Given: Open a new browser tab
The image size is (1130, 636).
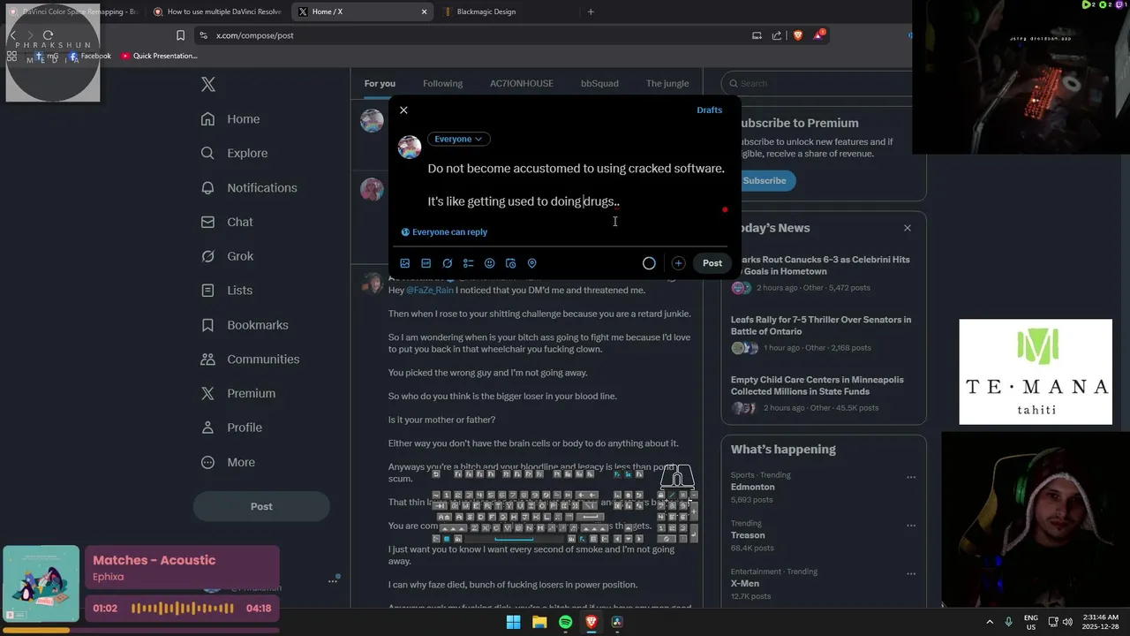Looking at the screenshot, I should point(591,11).
